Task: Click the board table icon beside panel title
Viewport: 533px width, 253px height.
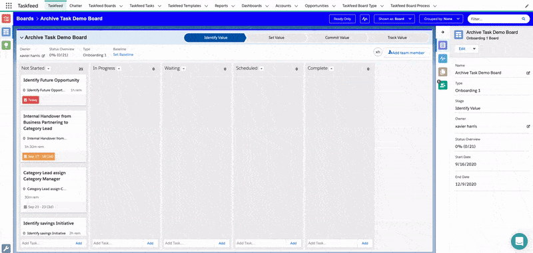Action: pyautogui.click(x=459, y=35)
